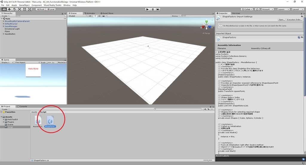Open the Collab dropdown
This screenshot has width=306, height=165.
247,9
